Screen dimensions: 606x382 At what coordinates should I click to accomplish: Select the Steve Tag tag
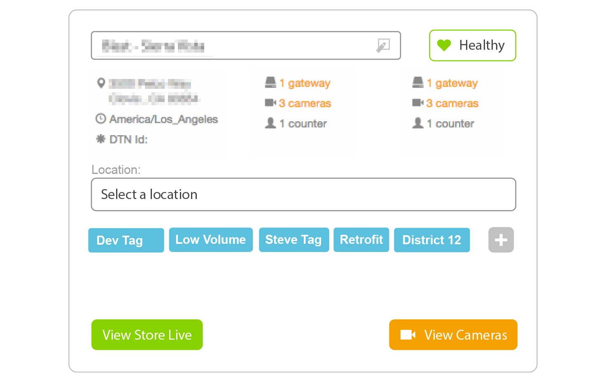[x=294, y=240]
